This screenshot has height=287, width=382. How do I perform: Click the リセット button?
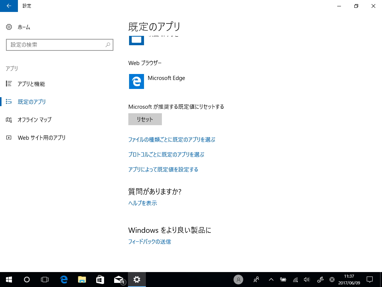pos(145,119)
